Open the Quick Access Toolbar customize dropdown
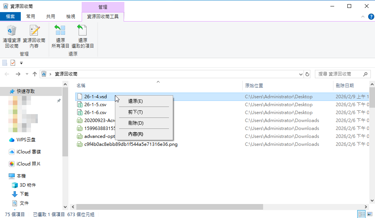The image size is (375, 218). 22,63
